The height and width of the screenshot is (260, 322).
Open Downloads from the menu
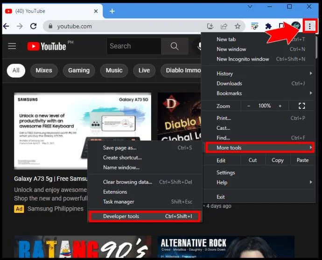[259, 84]
